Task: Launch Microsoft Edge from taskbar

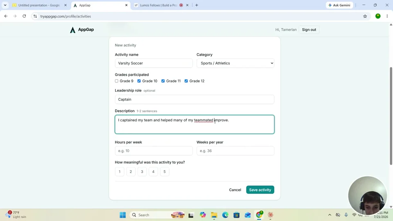Action: coord(225,215)
